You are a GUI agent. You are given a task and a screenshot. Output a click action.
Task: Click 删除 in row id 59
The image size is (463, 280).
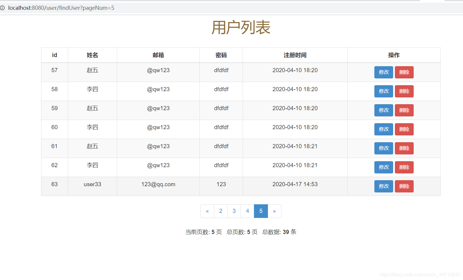(x=404, y=110)
